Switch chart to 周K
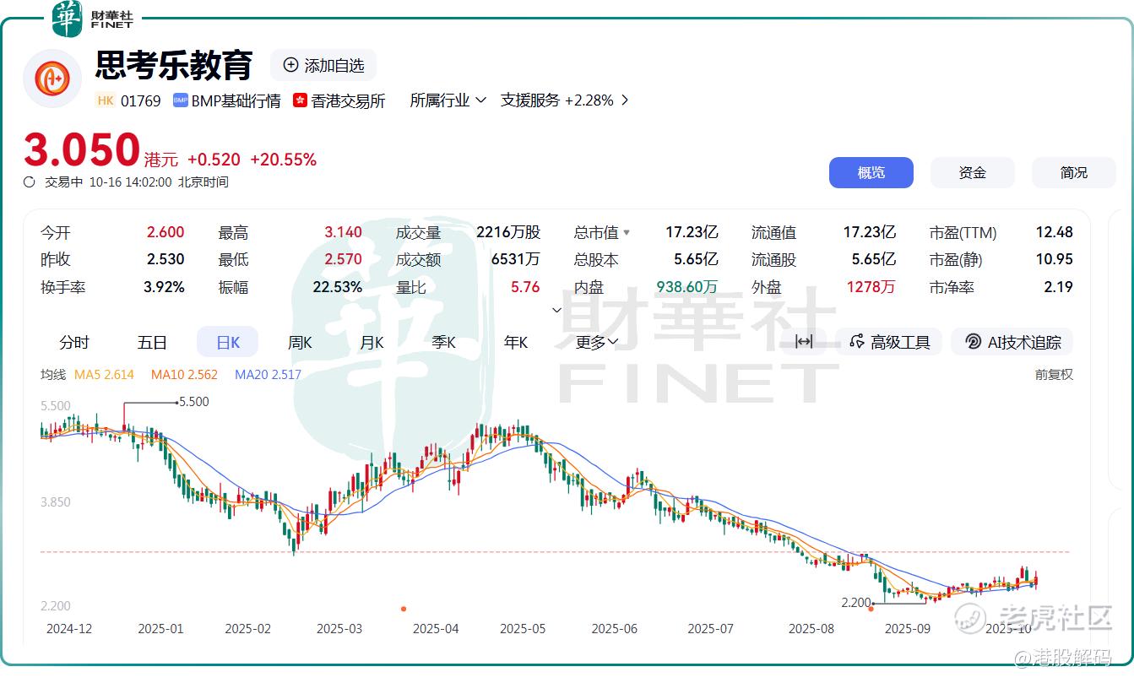Image resolution: width=1134 pixels, height=683 pixels. point(300,342)
